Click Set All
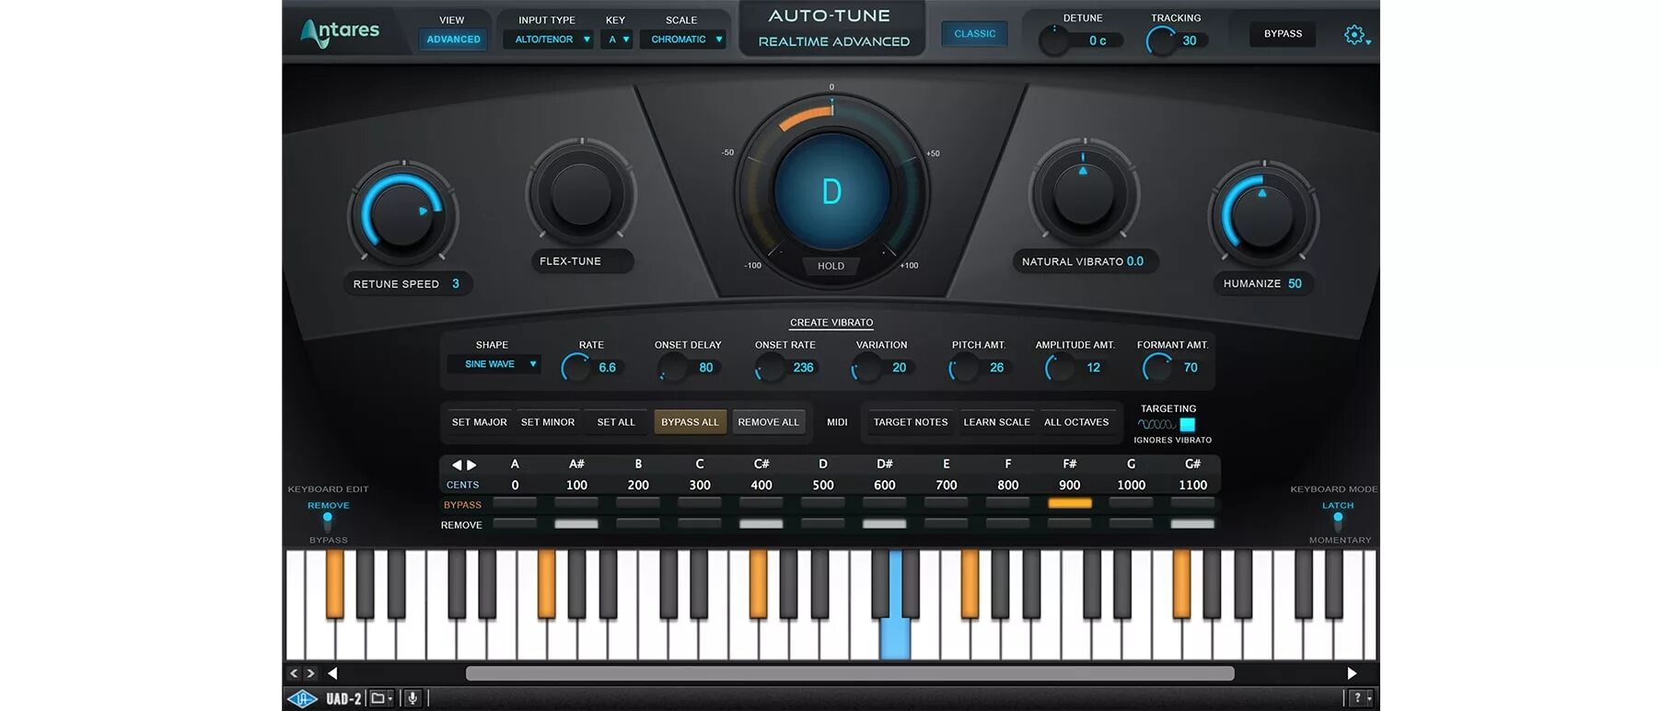Image resolution: width=1662 pixels, height=711 pixels. click(x=616, y=422)
